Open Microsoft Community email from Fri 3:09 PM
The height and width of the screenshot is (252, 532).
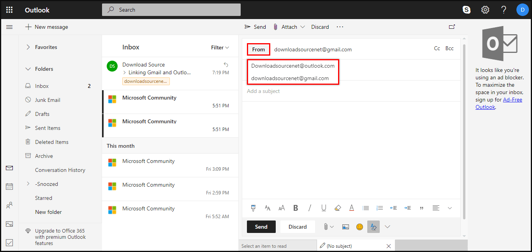(170, 165)
